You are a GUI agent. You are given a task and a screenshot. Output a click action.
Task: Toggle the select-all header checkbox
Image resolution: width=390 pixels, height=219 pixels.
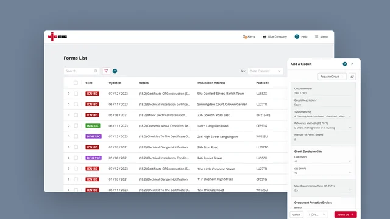[x=76, y=83]
